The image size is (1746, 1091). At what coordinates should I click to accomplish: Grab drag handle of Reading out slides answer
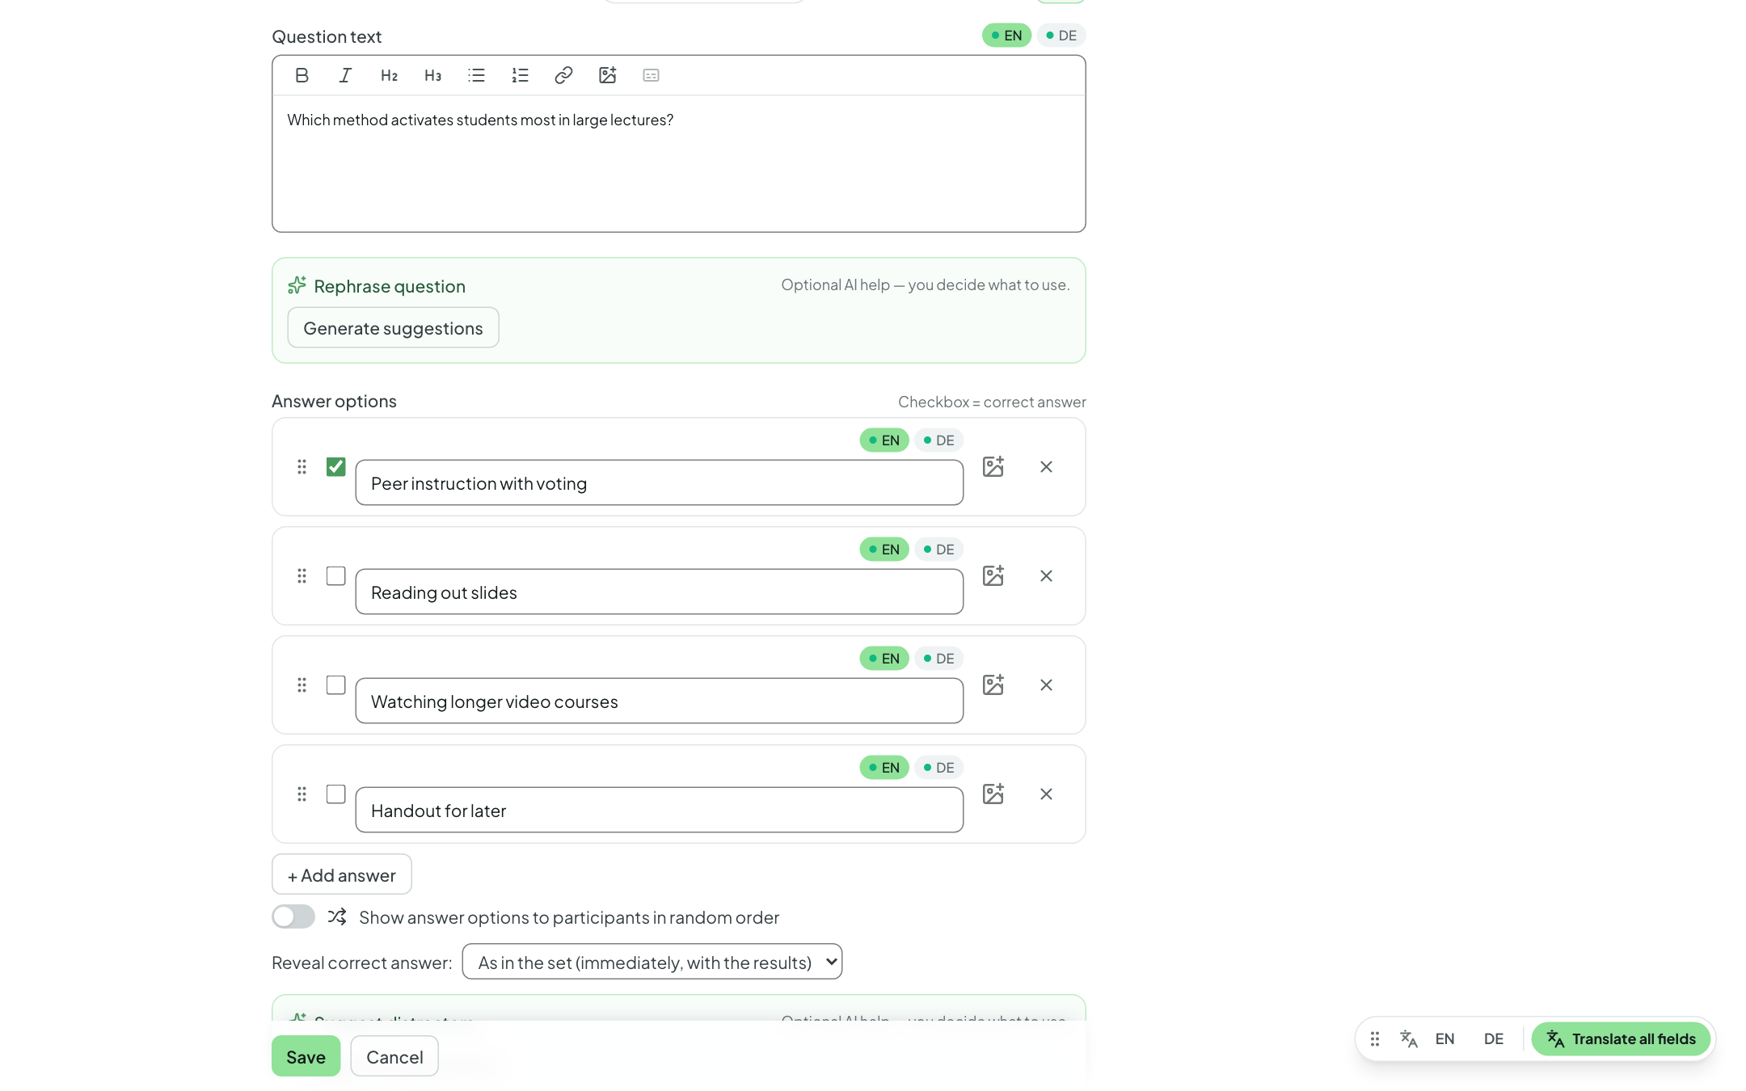[302, 575]
